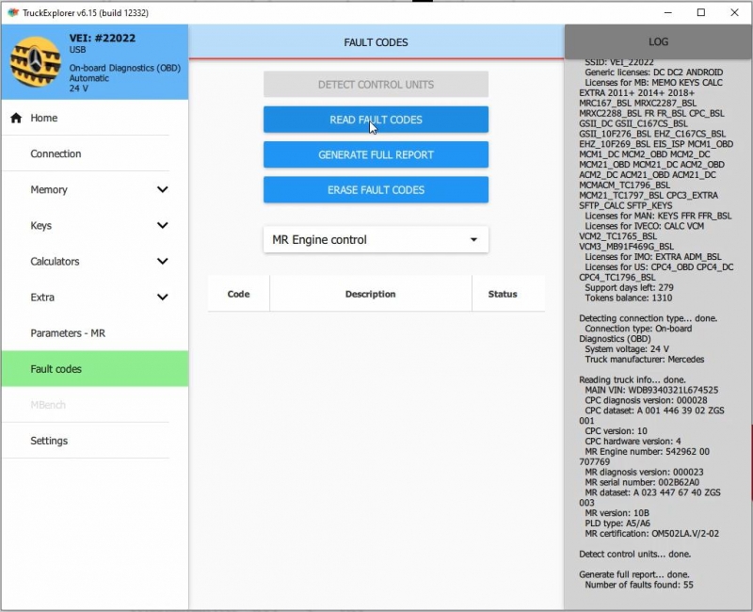Image resolution: width=753 pixels, height=612 pixels.
Task: Click the DETECT CONTROL UNITS button
Action: [x=376, y=85]
